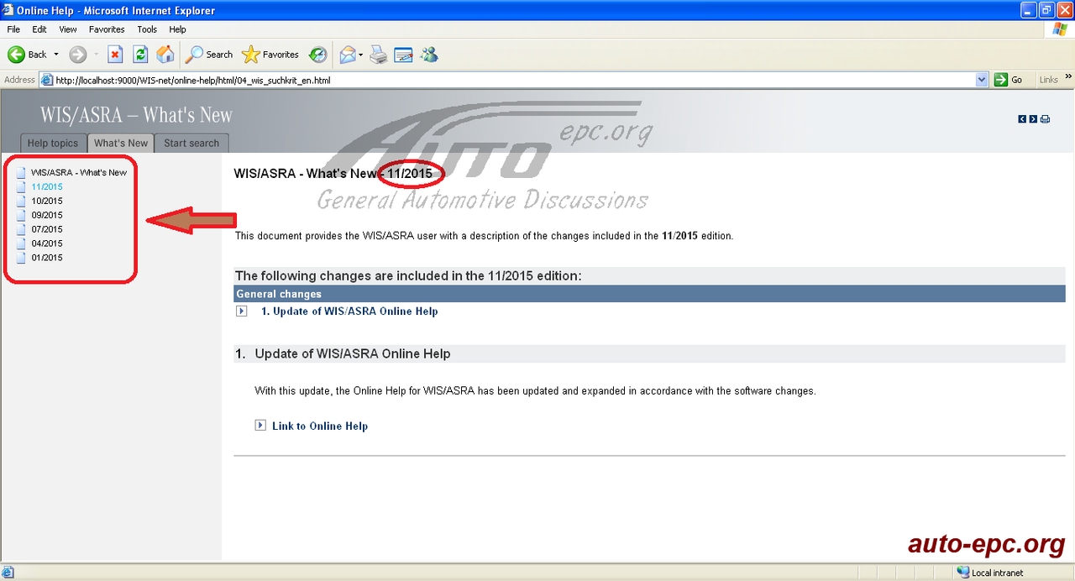Click the document icon beside 10/2015
This screenshot has height=581, width=1075.
(x=21, y=202)
